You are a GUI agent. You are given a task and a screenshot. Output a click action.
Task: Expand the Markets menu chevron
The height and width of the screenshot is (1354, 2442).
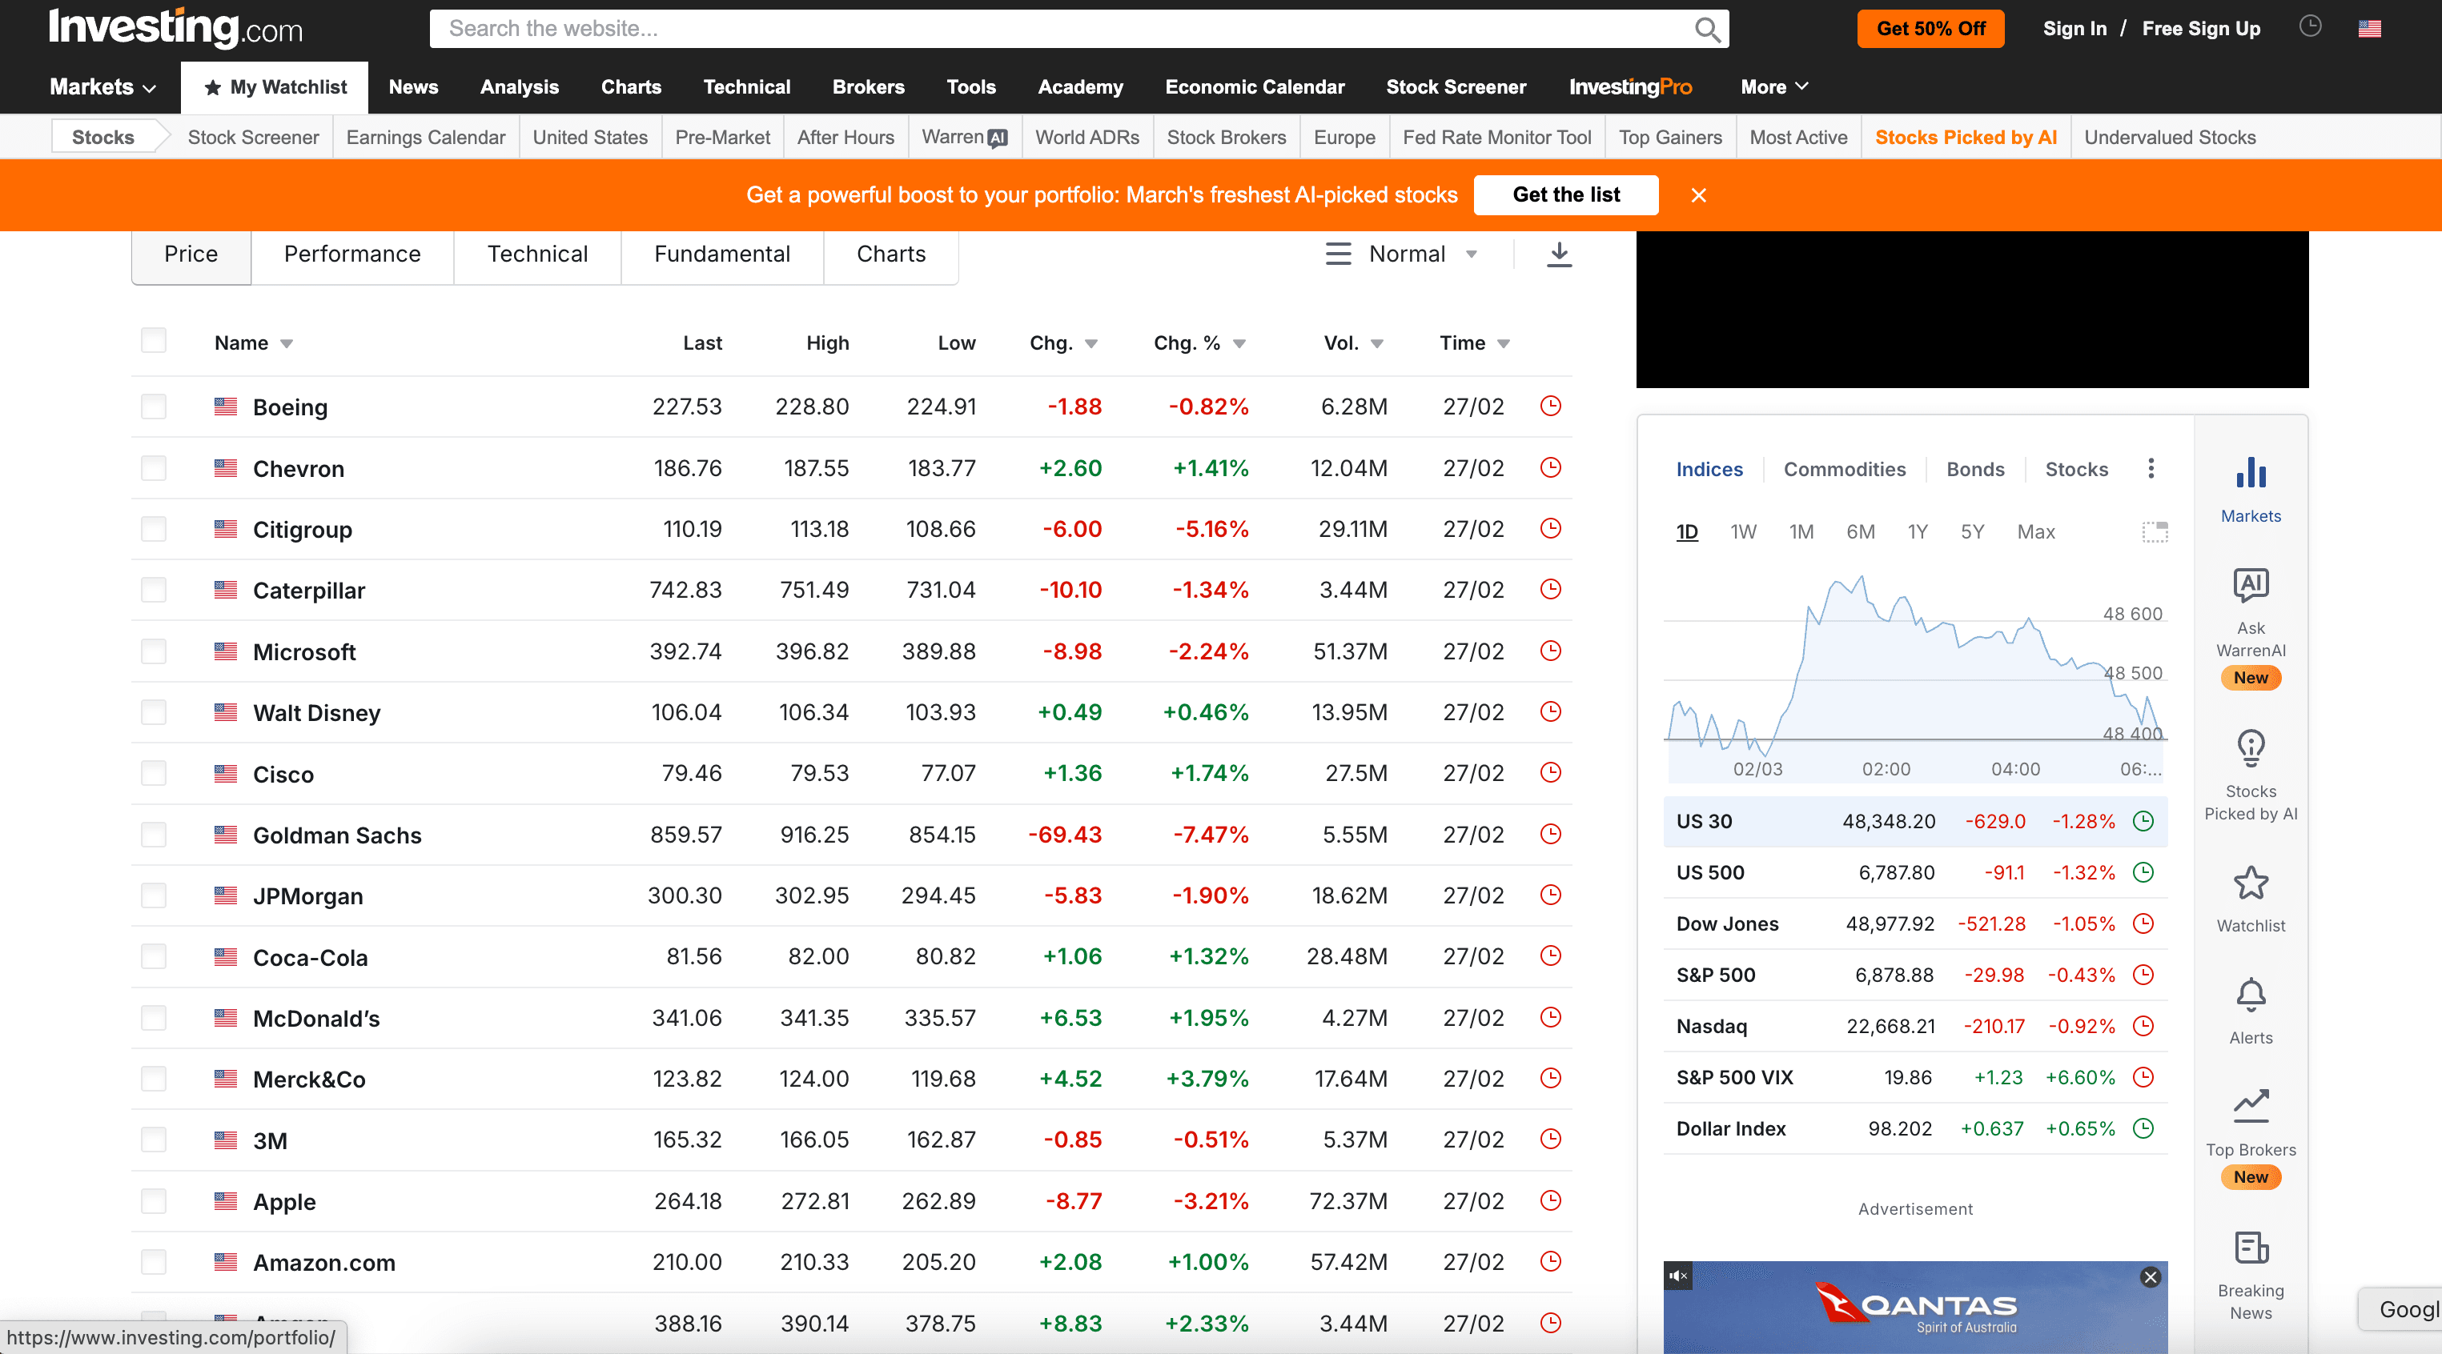click(x=149, y=87)
